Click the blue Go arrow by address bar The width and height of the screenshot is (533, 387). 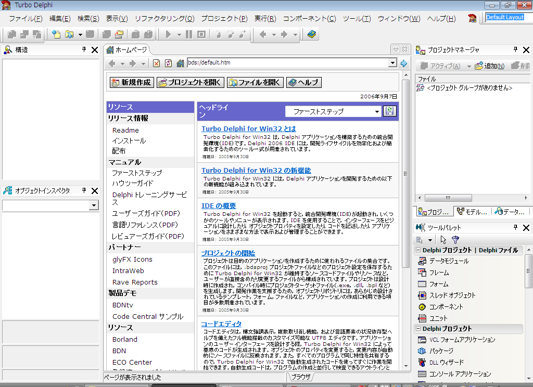click(x=404, y=63)
